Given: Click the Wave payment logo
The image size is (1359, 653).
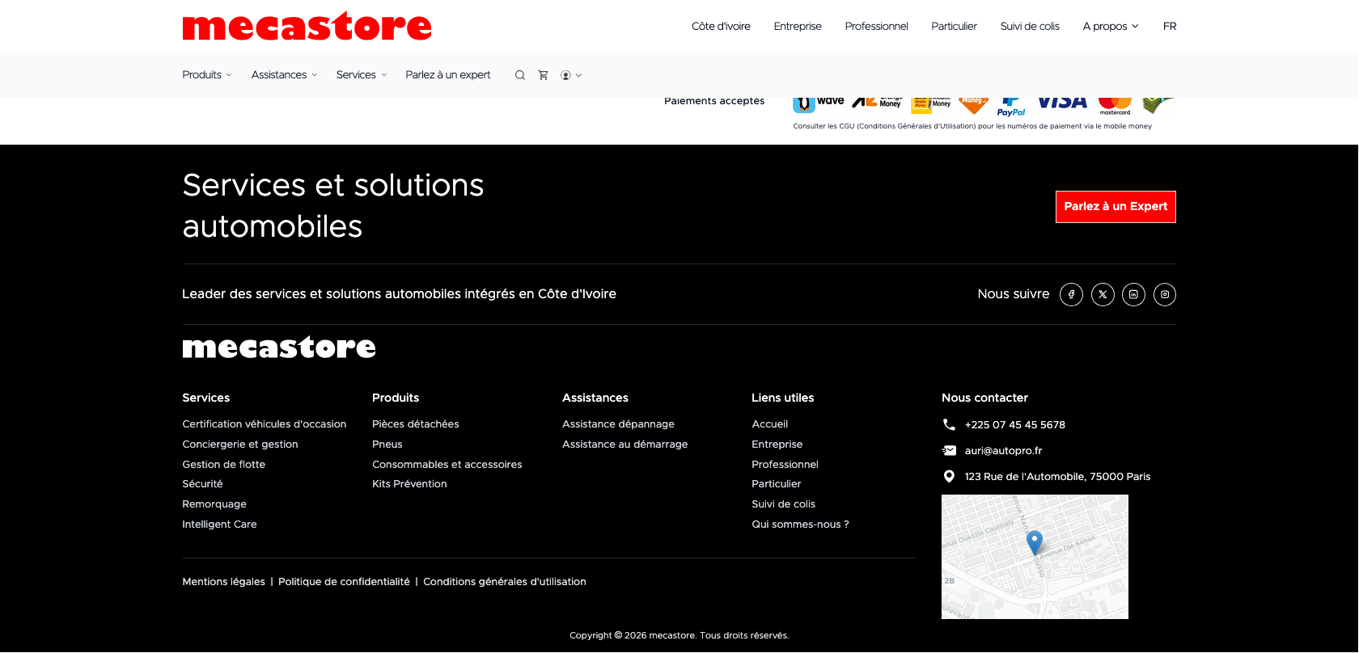Looking at the screenshot, I should coord(819,103).
